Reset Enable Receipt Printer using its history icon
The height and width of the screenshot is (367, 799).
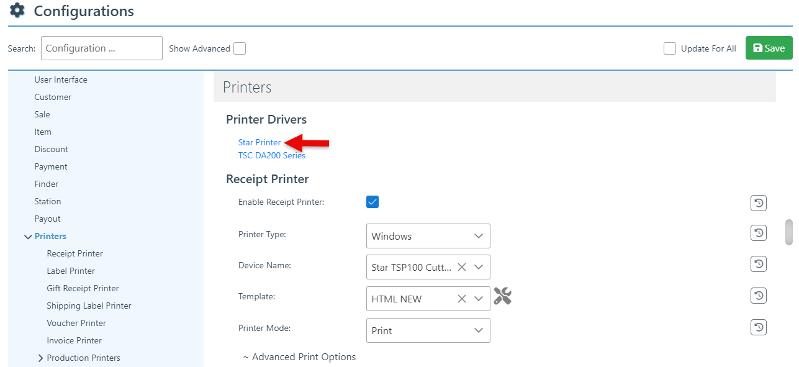[x=758, y=202]
